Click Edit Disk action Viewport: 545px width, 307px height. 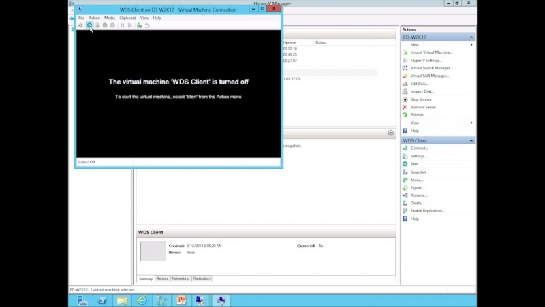coord(419,84)
